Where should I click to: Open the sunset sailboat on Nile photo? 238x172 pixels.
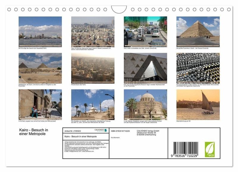pyautogui.click(x=198, y=105)
